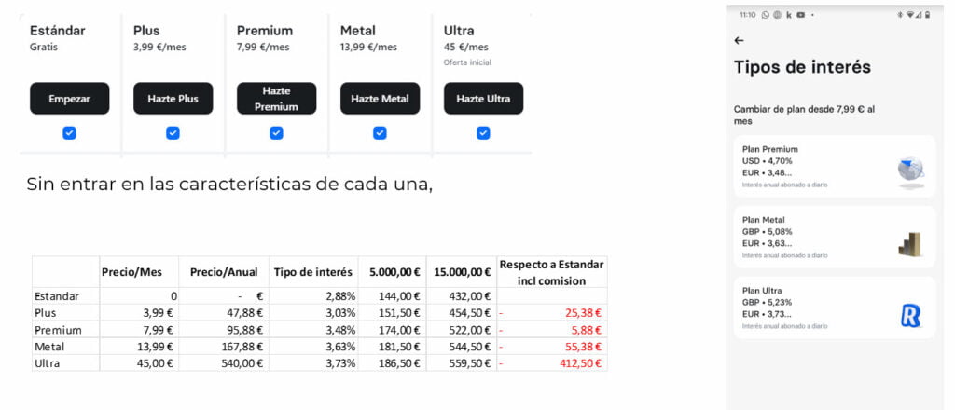This screenshot has height=410, width=955.
Task: Click the Hazte Plus button
Action: pos(173,99)
